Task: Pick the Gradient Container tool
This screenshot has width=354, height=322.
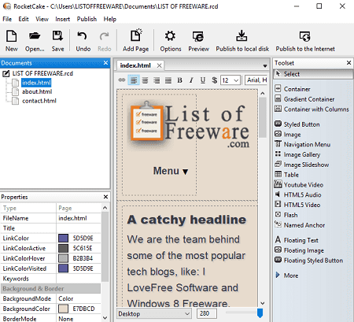Action: click(x=304, y=99)
